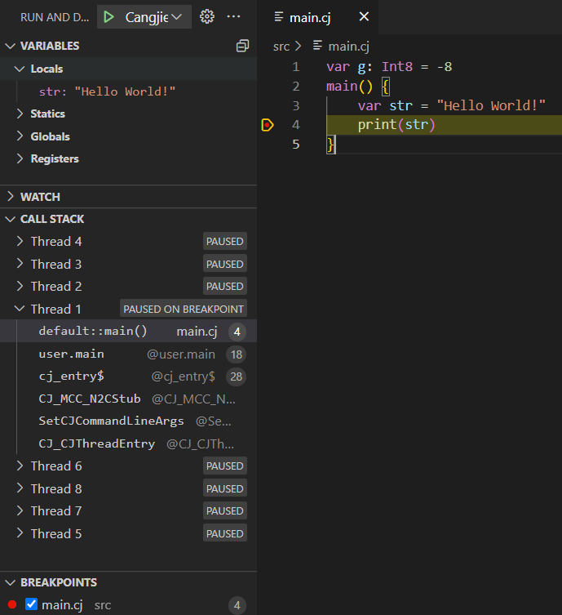Click the Collapse All icon in Variables header

(x=242, y=46)
